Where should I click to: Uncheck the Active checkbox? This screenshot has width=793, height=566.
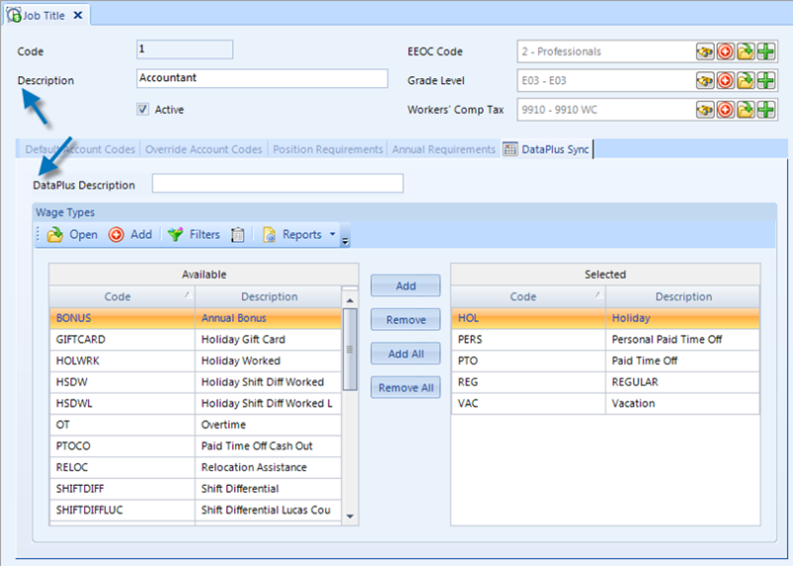(x=143, y=110)
